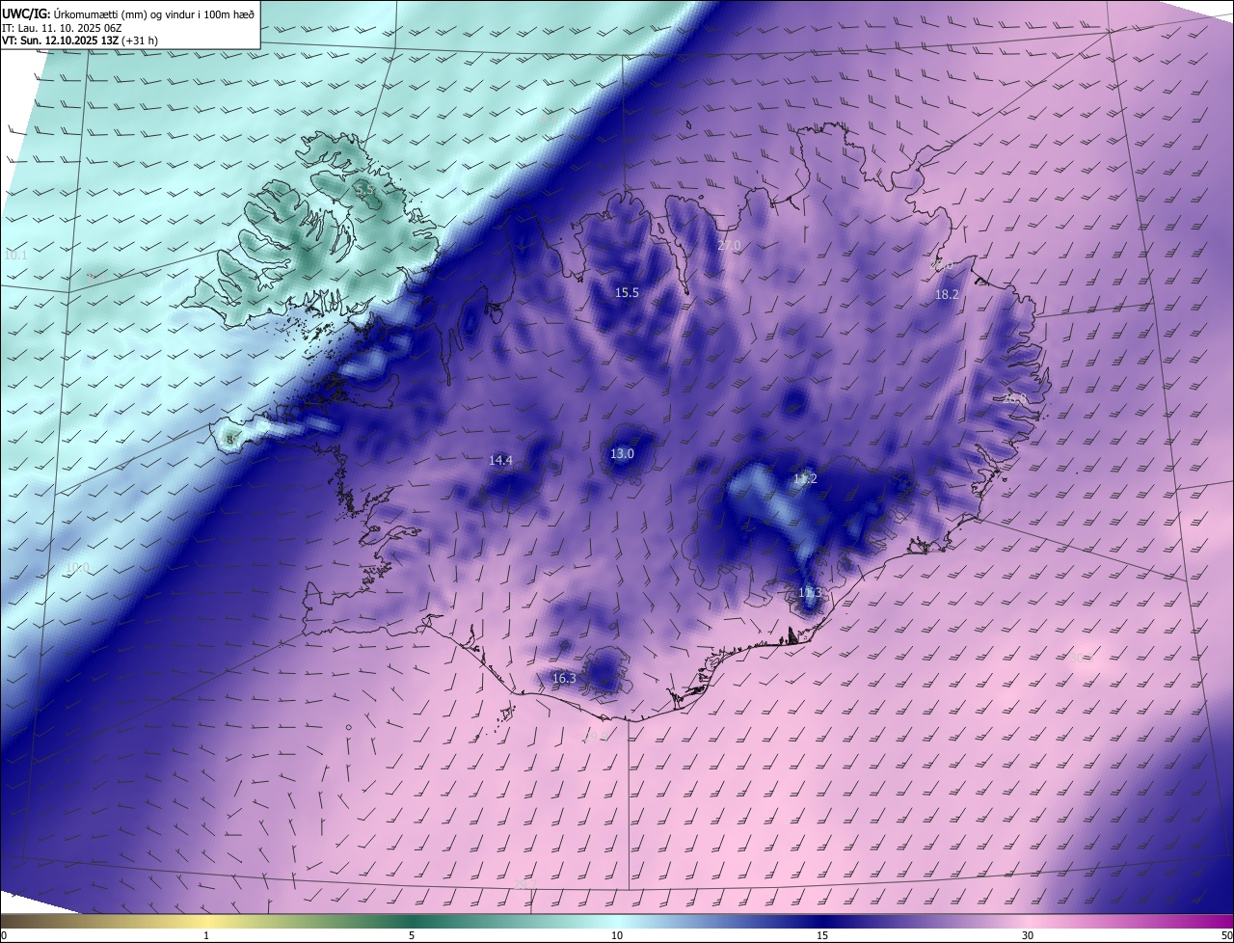Image resolution: width=1234 pixels, height=943 pixels.
Task: Click the 10.1 value at the left edge
Action: pyautogui.click(x=15, y=256)
